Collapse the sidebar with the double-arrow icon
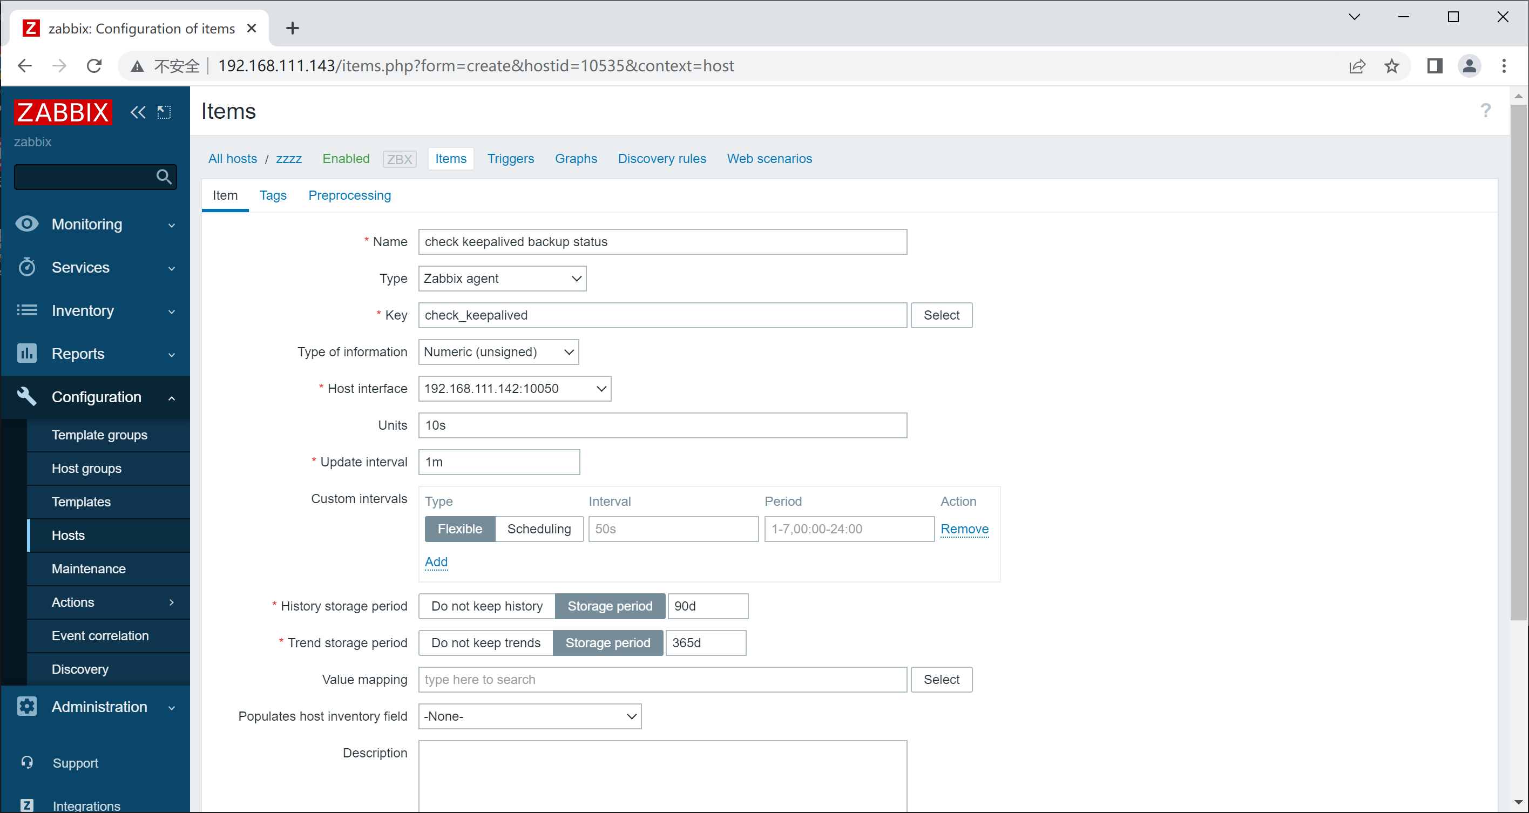1529x813 pixels. (x=138, y=112)
